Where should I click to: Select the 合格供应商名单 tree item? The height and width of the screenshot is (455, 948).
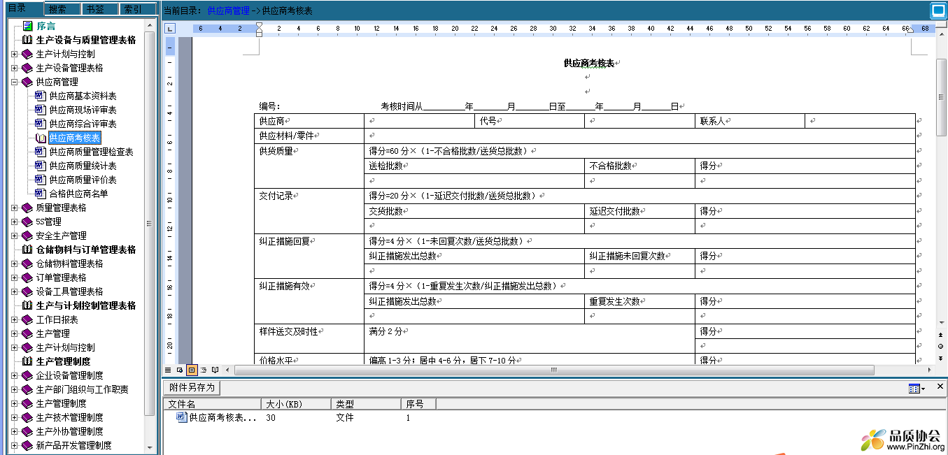pos(78,194)
